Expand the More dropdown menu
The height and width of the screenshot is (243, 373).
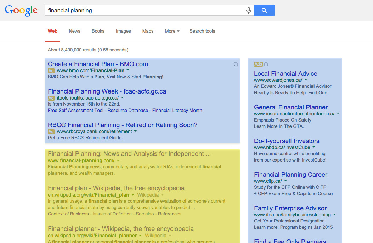[x=172, y=31]
